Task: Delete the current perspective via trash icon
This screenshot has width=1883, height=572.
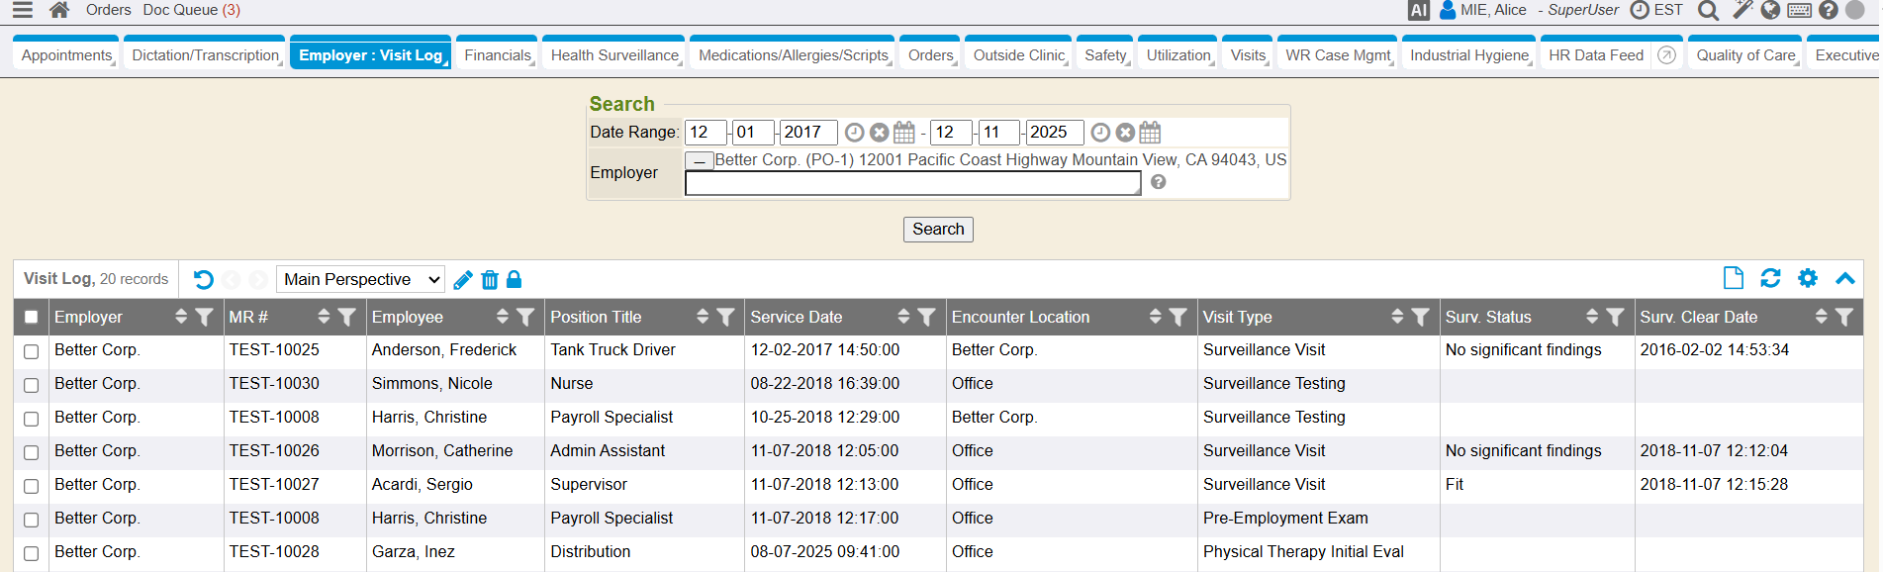Action: click(489, 280)
